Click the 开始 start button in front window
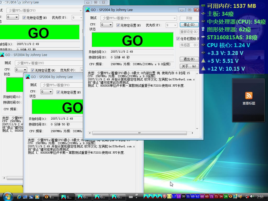This screenshot has width=268, height=201. [189, 18]
